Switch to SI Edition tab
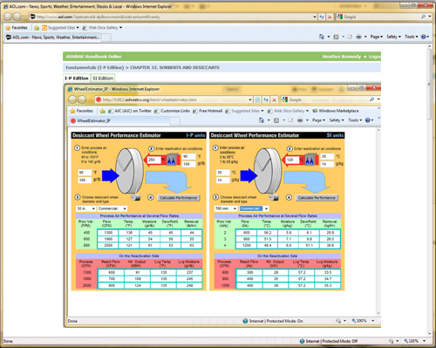436x348 pixels. 103,78
